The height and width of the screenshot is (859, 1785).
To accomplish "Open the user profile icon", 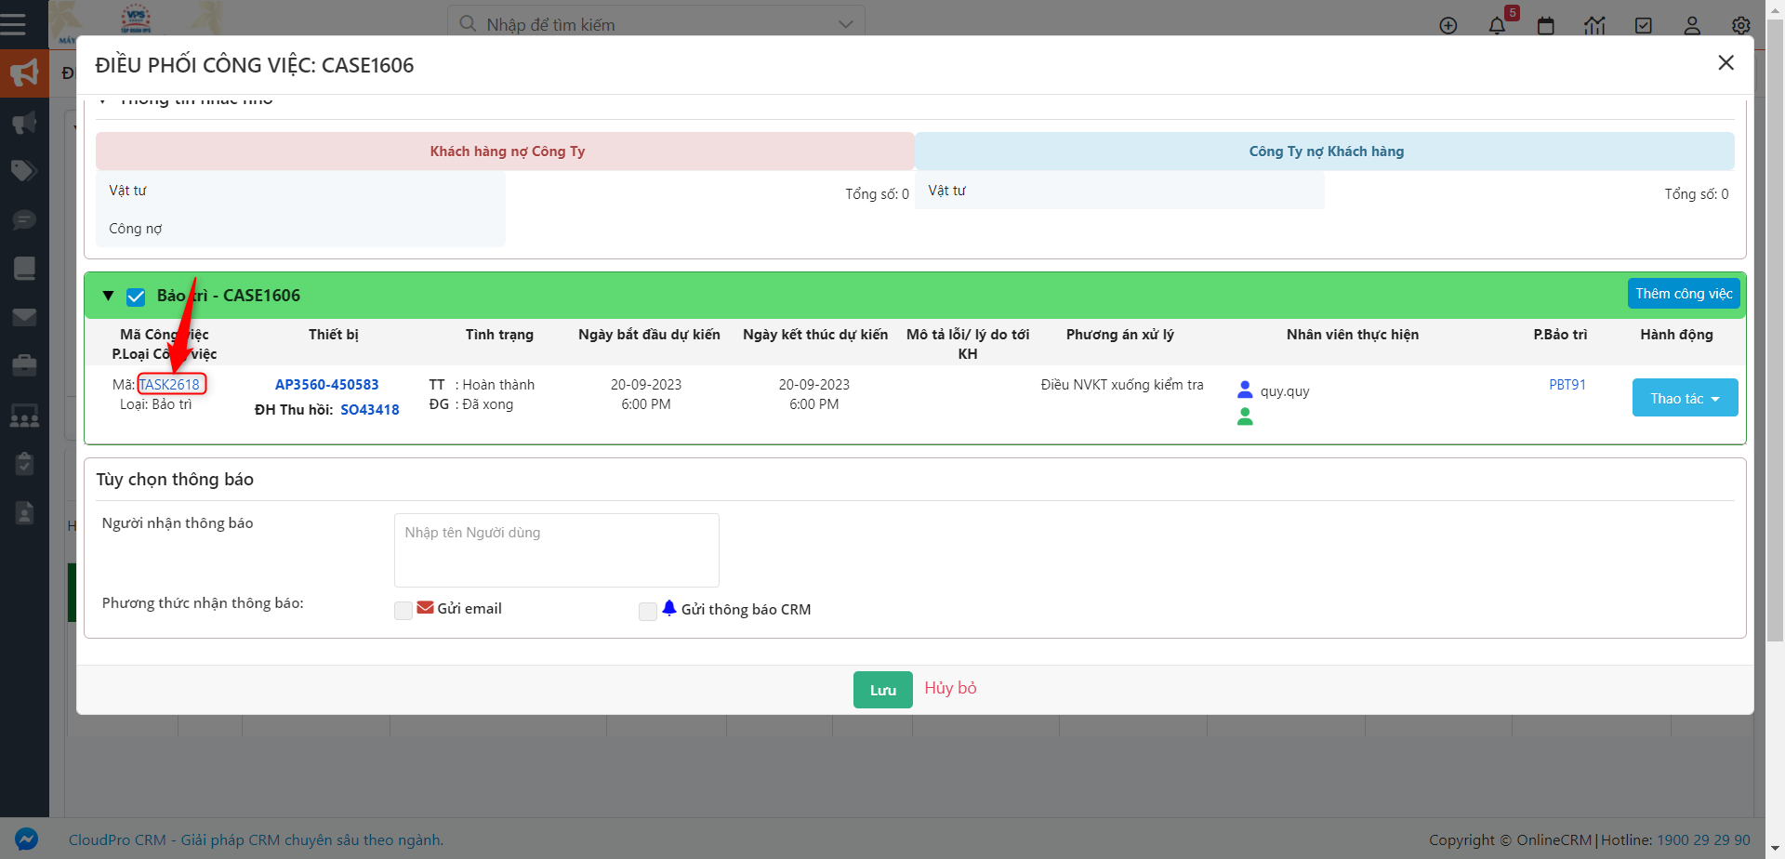I will [x=1692, y=25].
